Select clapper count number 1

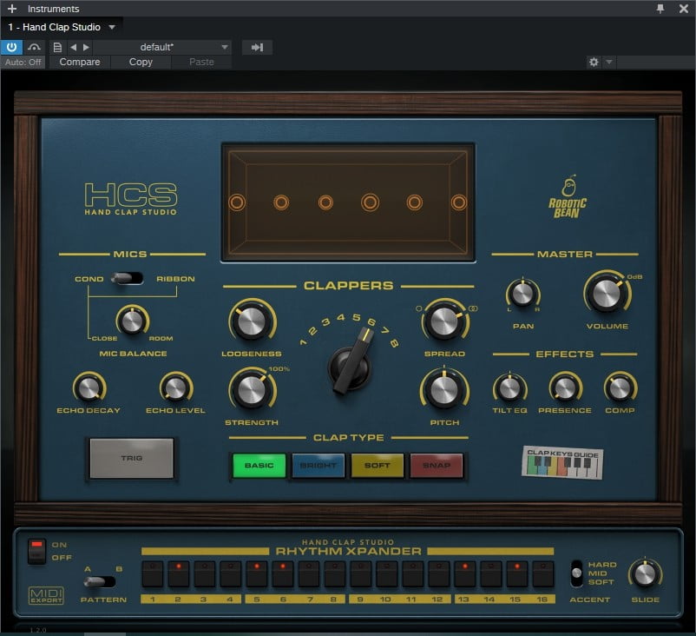(x=303, y=342)
